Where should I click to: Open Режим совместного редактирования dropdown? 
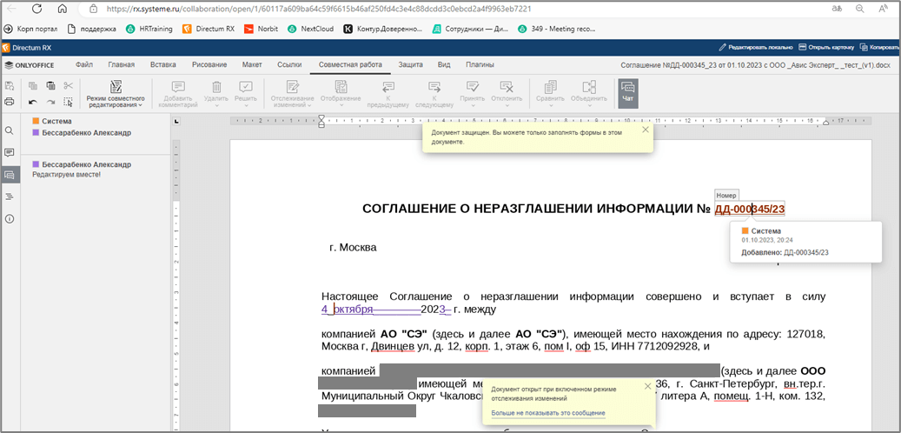tap(116, 94)
